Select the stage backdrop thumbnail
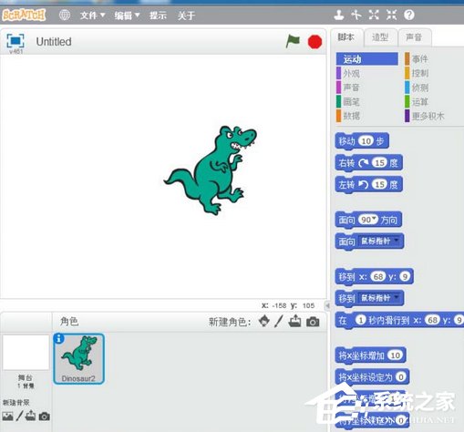Viewport: 464px width, 432px height. tap(26, 353)
